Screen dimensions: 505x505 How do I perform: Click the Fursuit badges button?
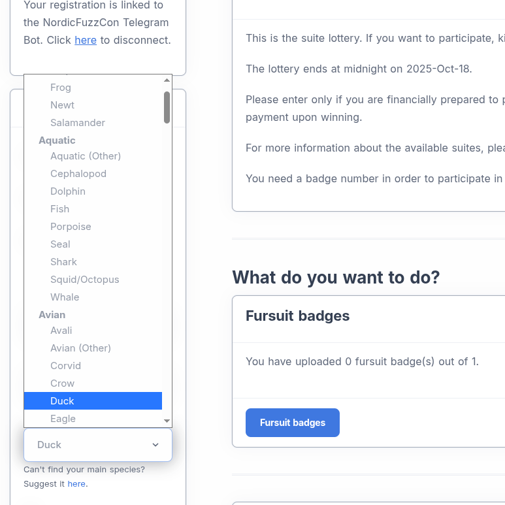tap(292, 423)
